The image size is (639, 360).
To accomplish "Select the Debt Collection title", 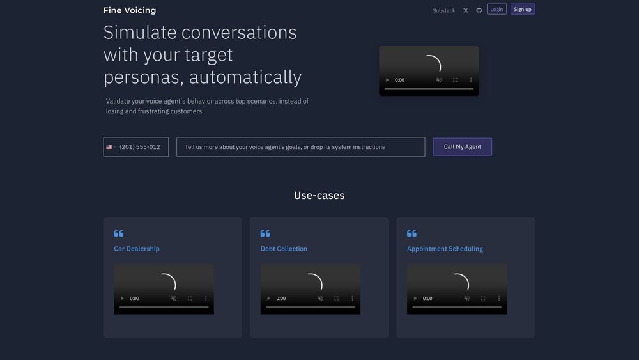I will pyautogui.click(x=284, y=249).
